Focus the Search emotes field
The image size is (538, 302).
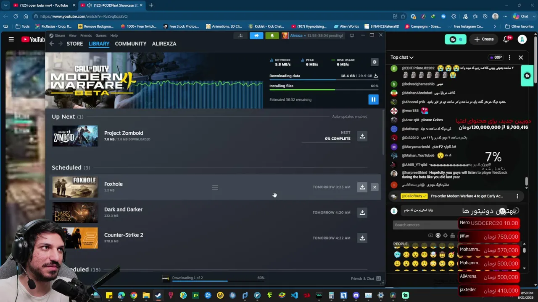pyautogui.click(x=425, y=225)
